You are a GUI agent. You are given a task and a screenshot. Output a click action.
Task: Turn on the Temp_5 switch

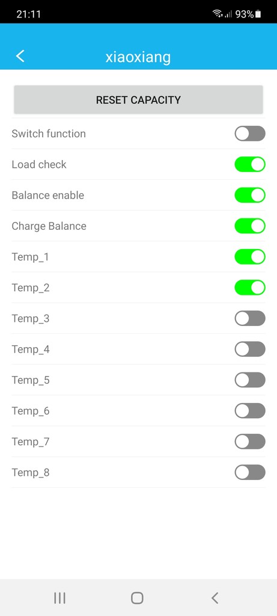[250, 380]
